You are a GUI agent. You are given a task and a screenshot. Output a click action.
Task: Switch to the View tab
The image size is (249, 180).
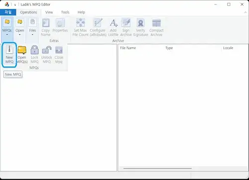click(49, 12)
